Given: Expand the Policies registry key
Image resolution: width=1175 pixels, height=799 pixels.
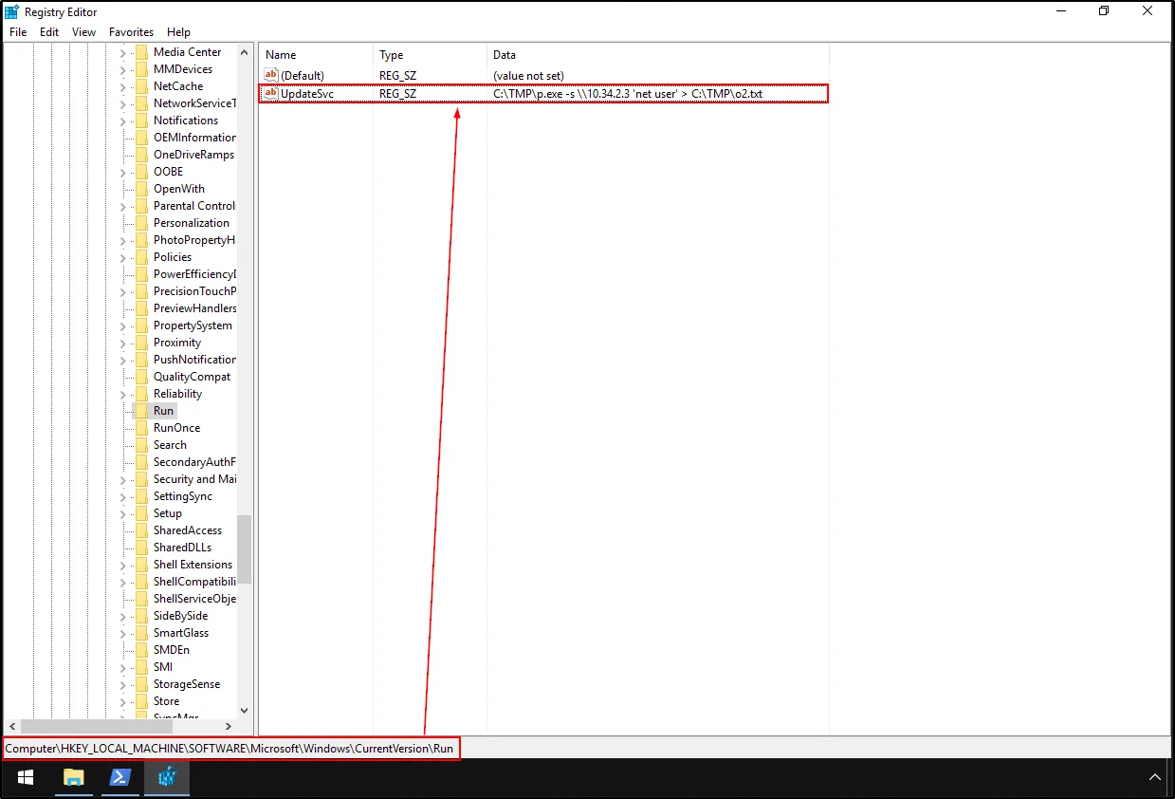Looking at the screenshot, I should pos(122,257).
